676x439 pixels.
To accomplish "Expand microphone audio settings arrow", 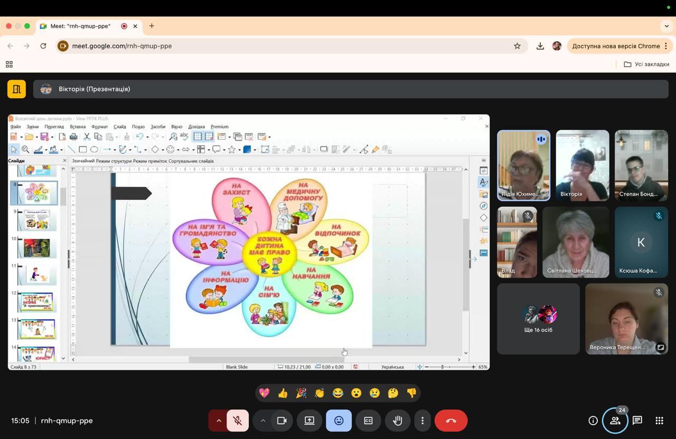I will coord(219,421).
